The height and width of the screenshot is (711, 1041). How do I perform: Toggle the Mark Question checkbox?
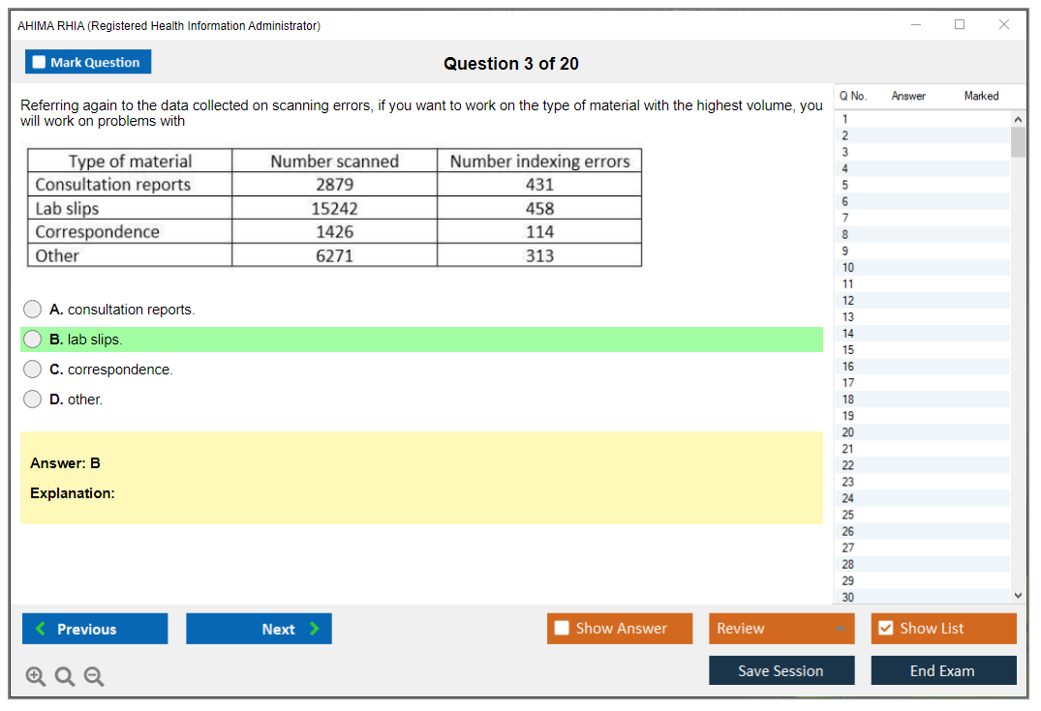[x=40, y=62]
